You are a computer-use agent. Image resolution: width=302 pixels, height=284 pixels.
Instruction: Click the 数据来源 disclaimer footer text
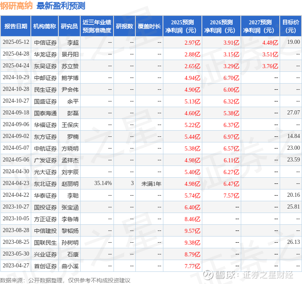pos(65,280)
